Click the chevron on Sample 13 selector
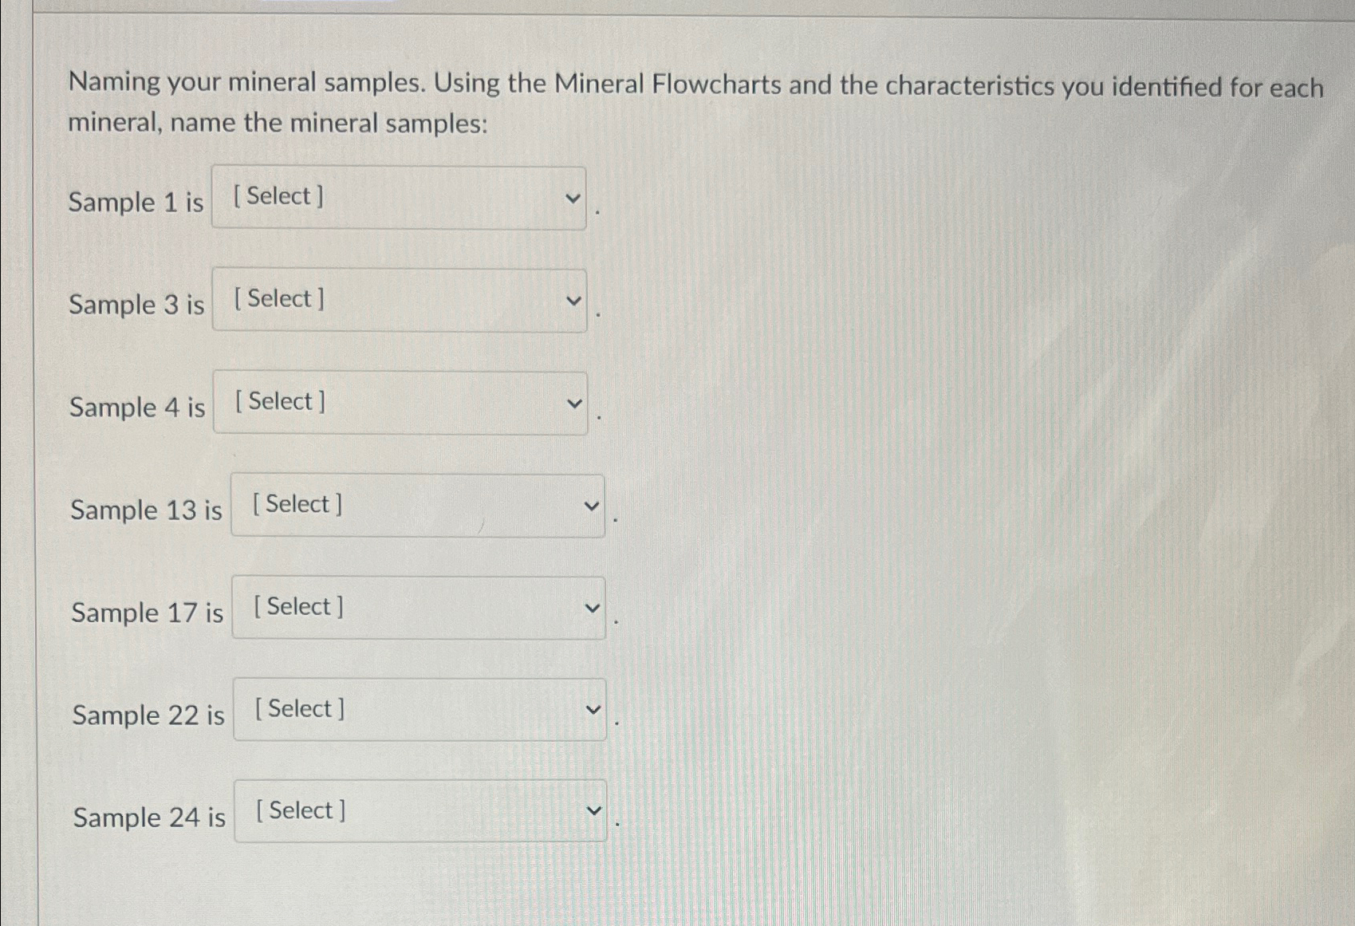 tap(590, 507)
